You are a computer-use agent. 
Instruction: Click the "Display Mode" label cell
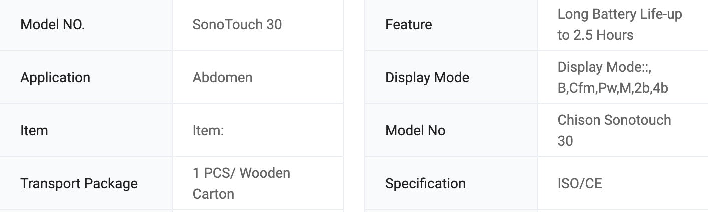[427, 78]
